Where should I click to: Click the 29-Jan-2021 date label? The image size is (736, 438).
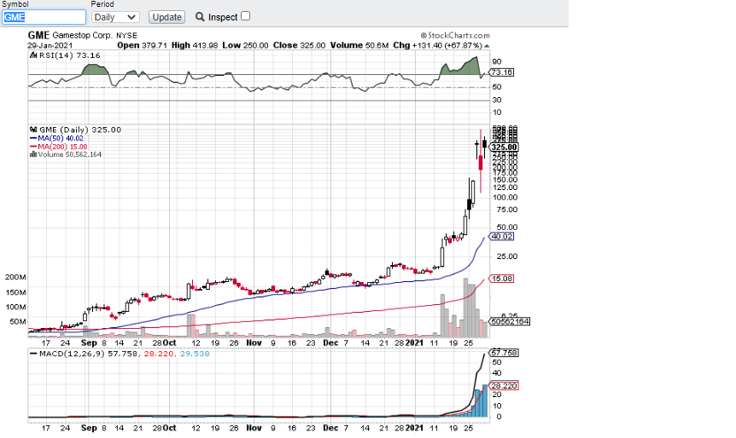[50, 45]
